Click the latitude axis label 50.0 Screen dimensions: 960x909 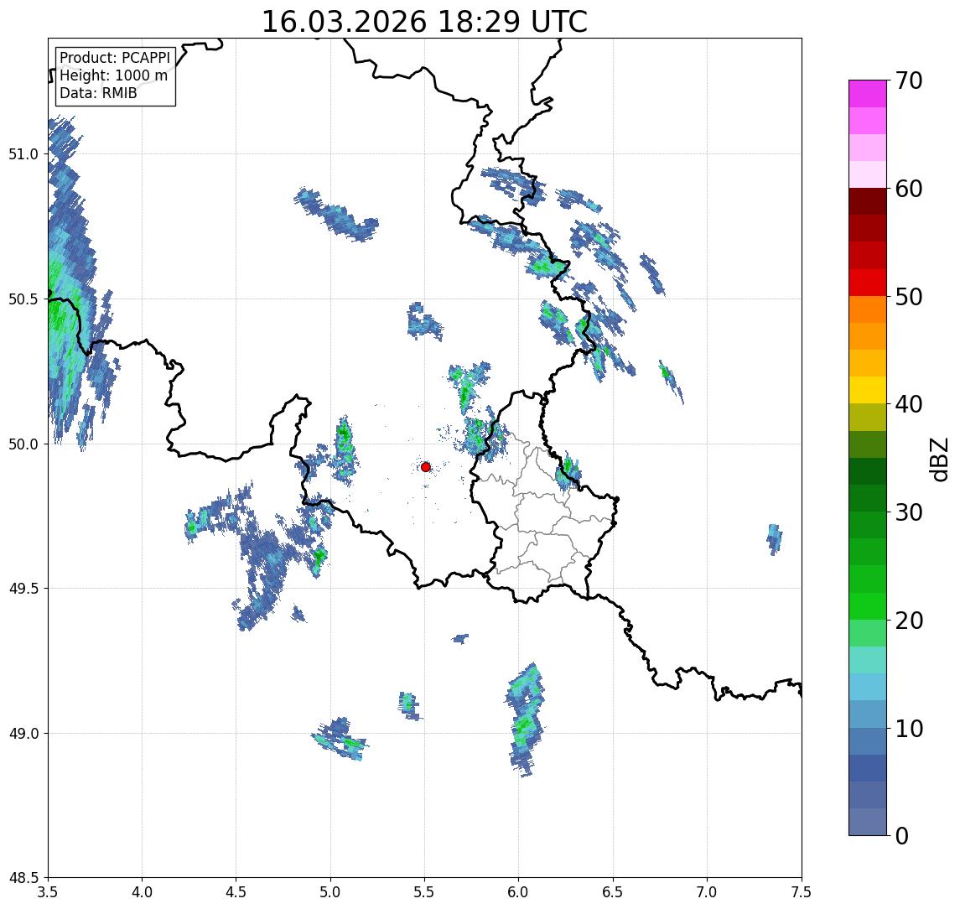click(23, 444)
